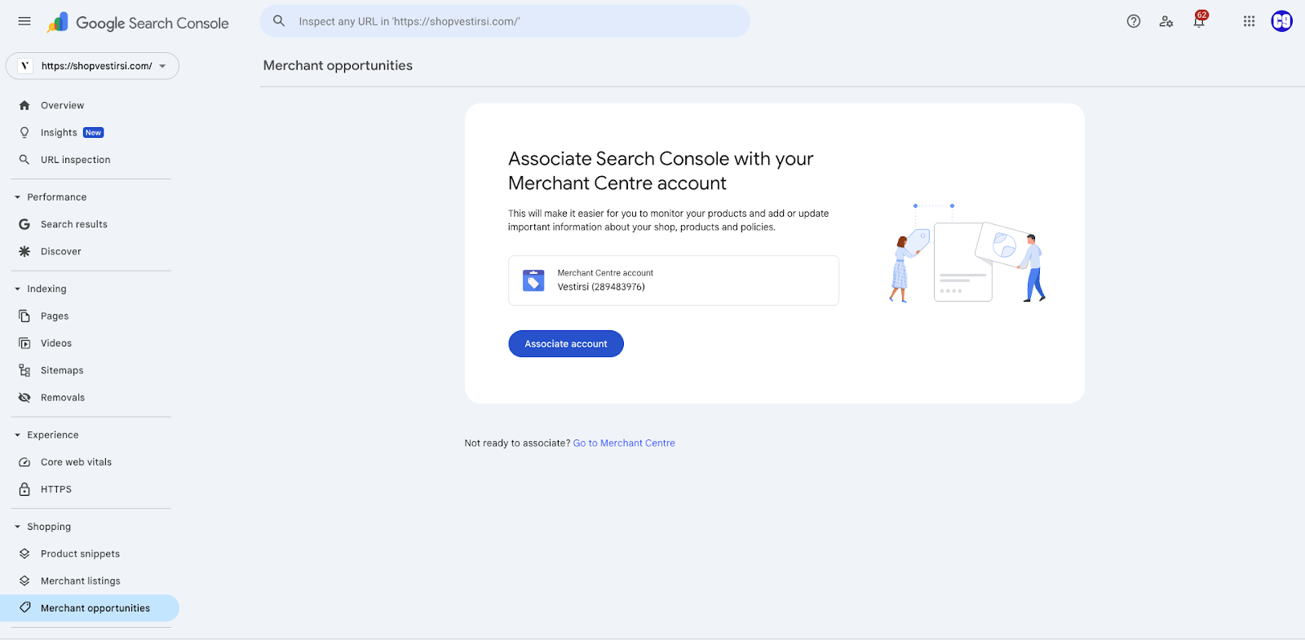This screenshot has height=640, width=1305.
Task: Open Insights in the sidebar
Action: 59,133
